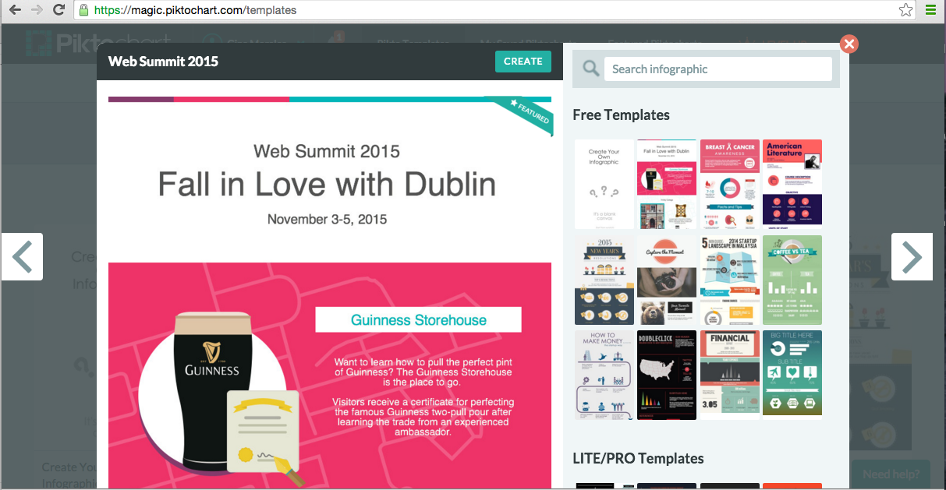Viewport: 946px width, 490px height.
Task: Open the Doubleclick template
Action: tap(667, 375)
